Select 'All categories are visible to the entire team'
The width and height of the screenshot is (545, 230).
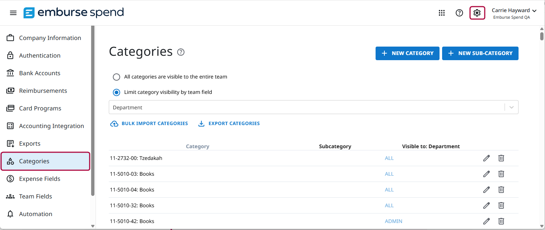pyautogui.click(x=116, y=77)
